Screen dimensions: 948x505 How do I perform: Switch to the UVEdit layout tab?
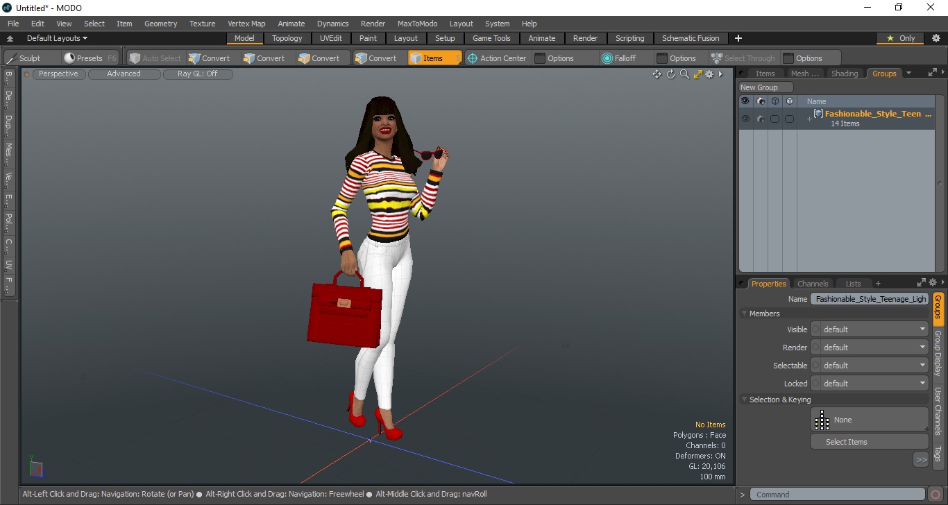coord(331,38)
